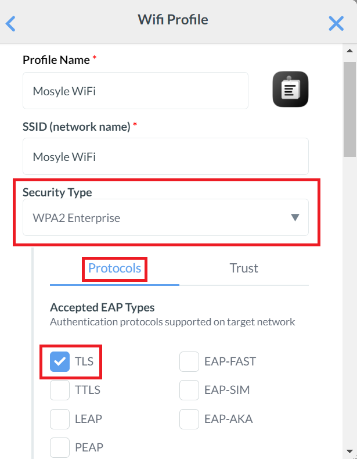Check the LEAP option
Viewport: 357px width, 459px height.
point(60,418)
